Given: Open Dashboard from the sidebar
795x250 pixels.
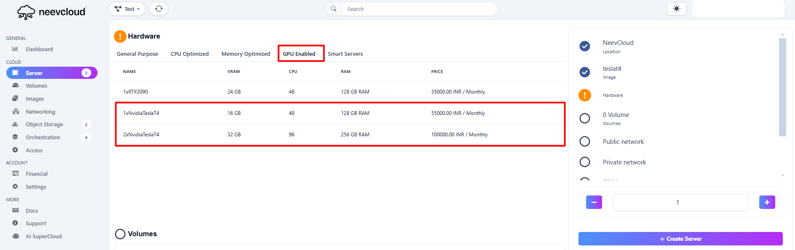Looking at the screenshot, I should [x=39, y=49].
